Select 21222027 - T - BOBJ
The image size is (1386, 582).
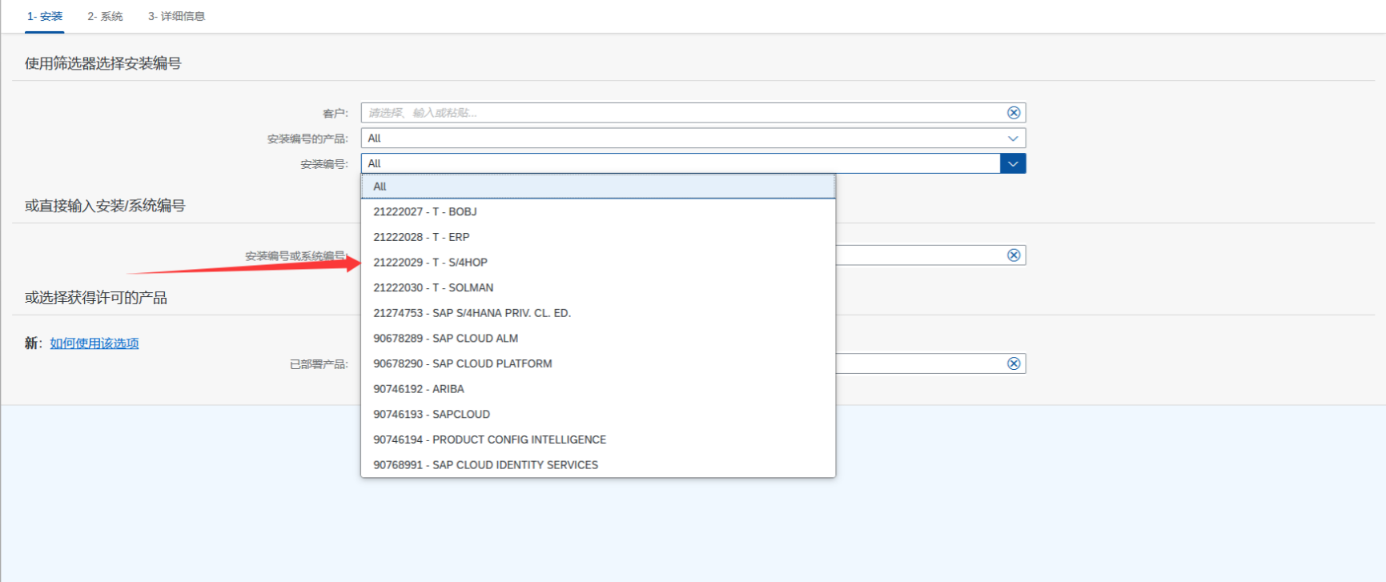click(425, 212)
